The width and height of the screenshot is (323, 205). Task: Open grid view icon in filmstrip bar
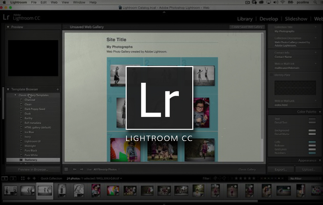click(23, 178)
